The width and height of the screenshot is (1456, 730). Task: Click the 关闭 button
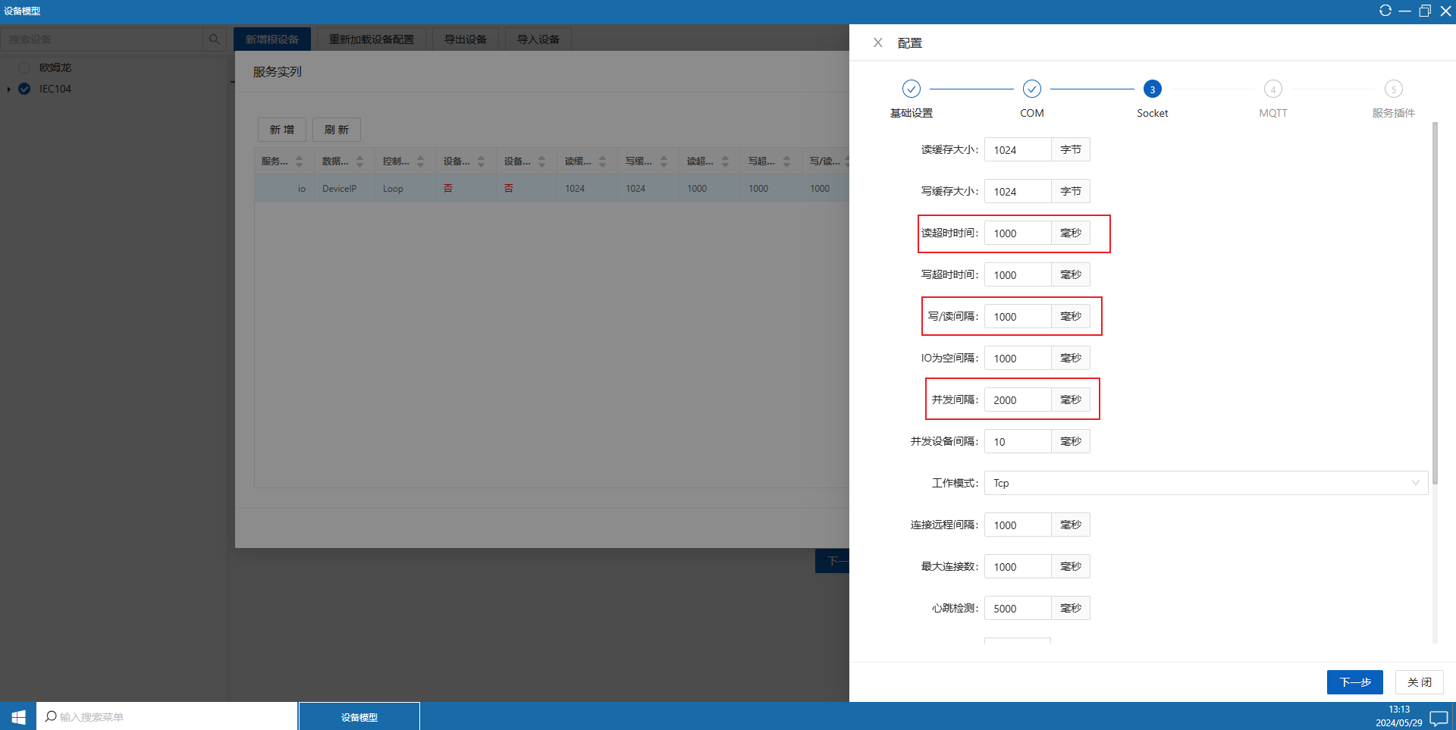tap(1420, 682)
